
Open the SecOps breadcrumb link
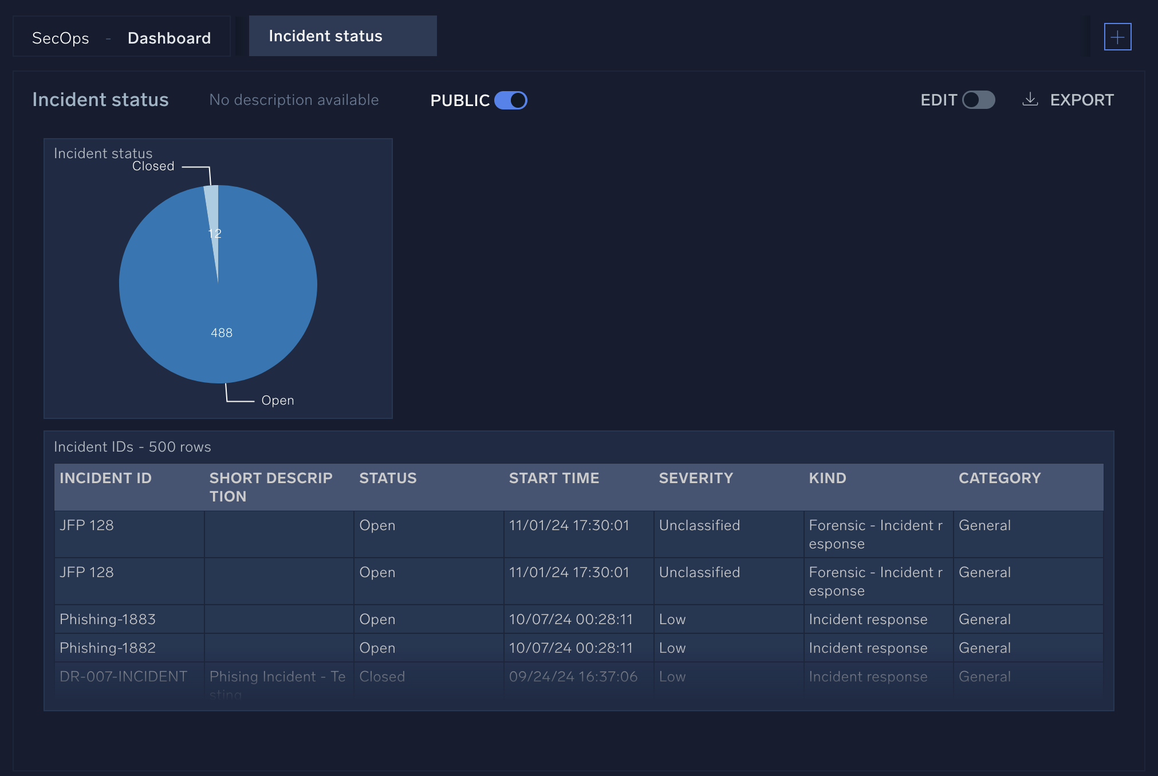[x=60, y=37]
